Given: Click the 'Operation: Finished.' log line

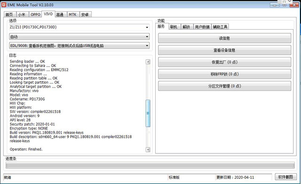Looking at the screenshot, I should click(x=26, y=149).
